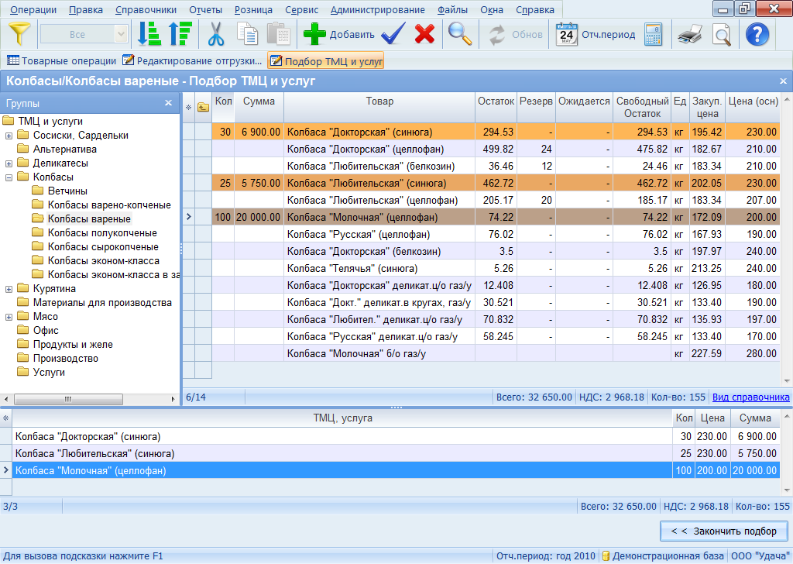This screenshot has height=564, width=793.
Task: Expand the Мясо tree group
Action: (9, 317)
